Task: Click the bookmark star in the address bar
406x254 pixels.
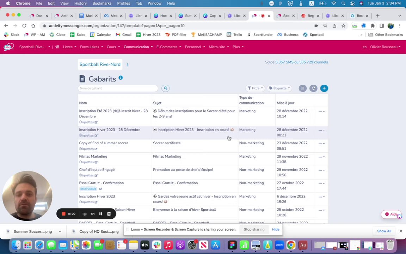Action: 343,26
